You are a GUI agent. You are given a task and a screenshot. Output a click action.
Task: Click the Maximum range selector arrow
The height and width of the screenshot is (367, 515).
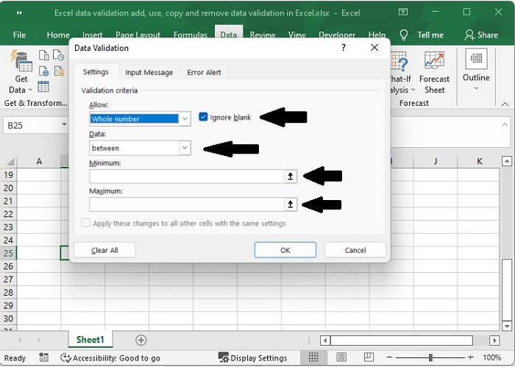pyautogui.click(x=291, y=204)
